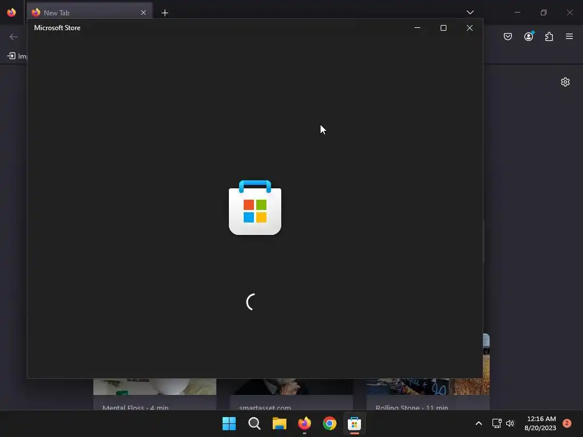The height and width of the screenshot is (437, 583).
Task: Click the Import bookmarks toolbar item
Action: (x=17, y=56)
